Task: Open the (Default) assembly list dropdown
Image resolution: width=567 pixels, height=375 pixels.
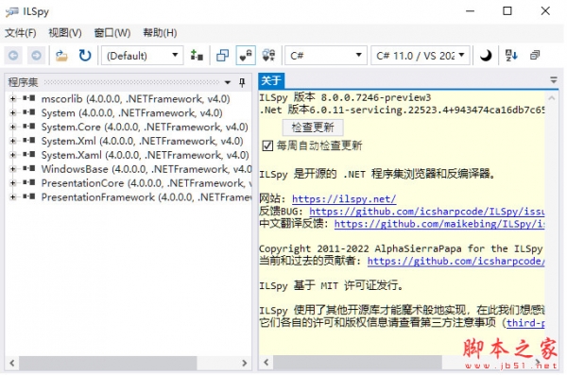Action: click(x=143, y=56)
